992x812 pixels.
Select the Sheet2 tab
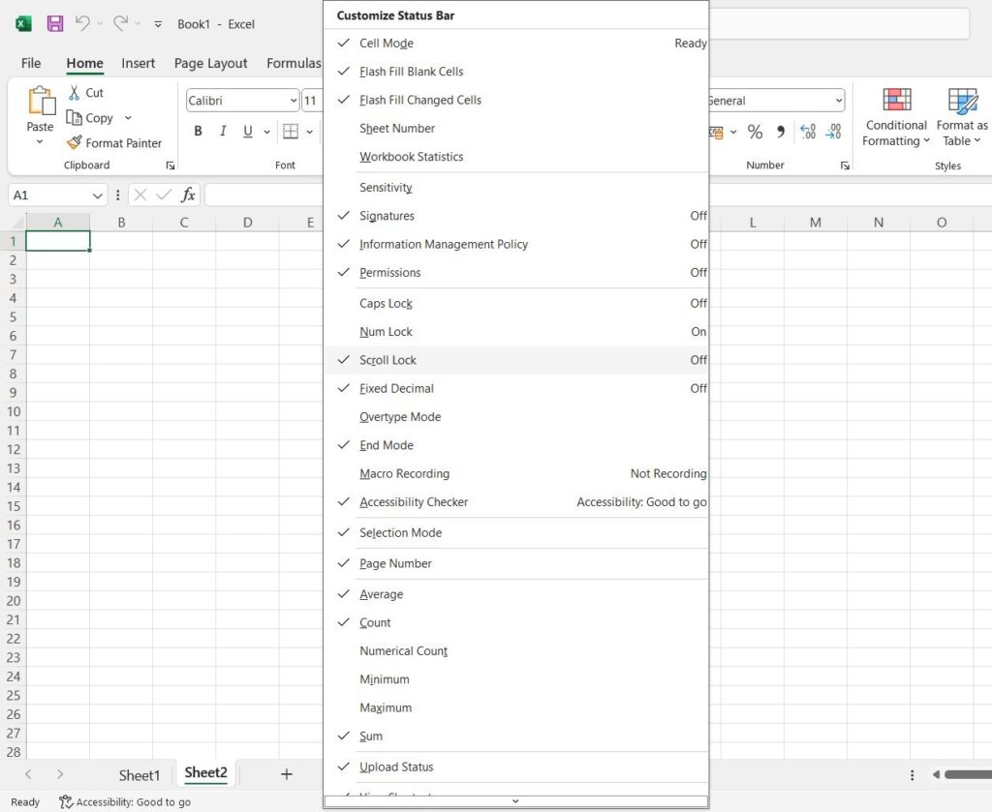pos(205,773)
